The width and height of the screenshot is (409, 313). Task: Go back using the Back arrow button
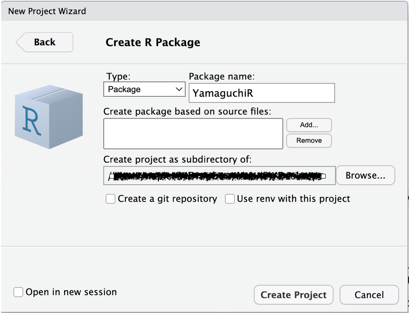click(44, 42)
